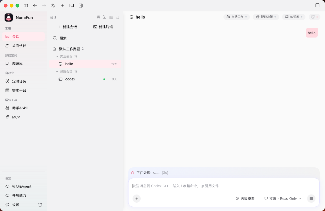Toggle the alarm clock schedule button
This screenshot has height=211, width=325.
click(315, 17)
